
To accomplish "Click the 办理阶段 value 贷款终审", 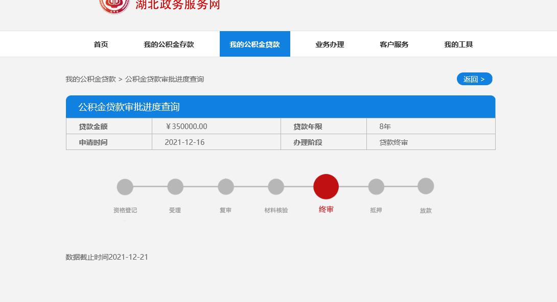I will 393,141.
